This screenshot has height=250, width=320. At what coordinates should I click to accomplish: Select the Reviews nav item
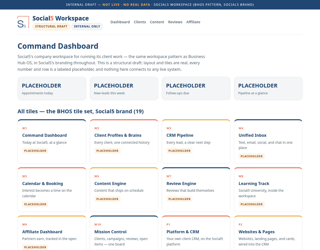pyautogui.click(x=175, y=22)
